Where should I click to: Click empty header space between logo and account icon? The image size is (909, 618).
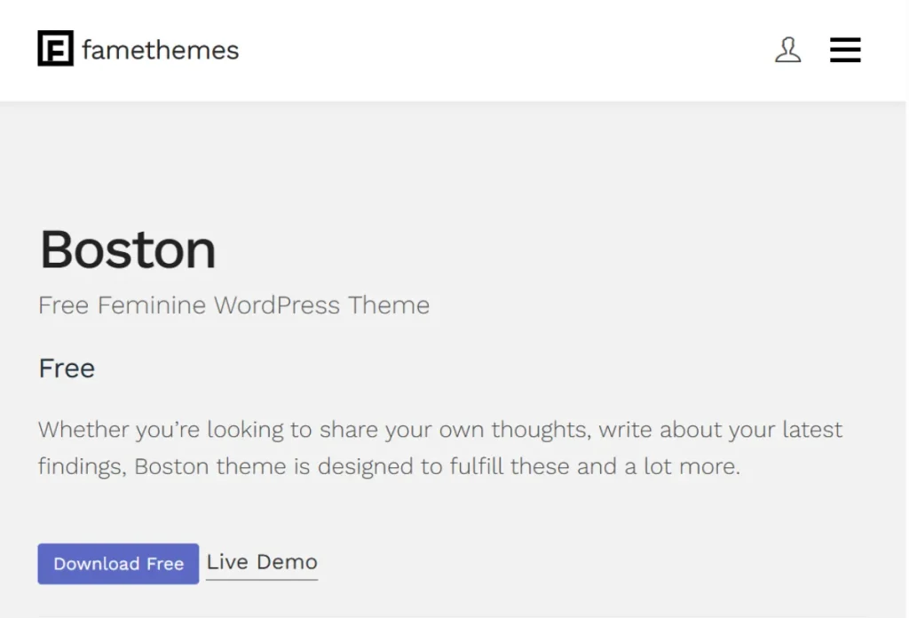click(506, 50)
